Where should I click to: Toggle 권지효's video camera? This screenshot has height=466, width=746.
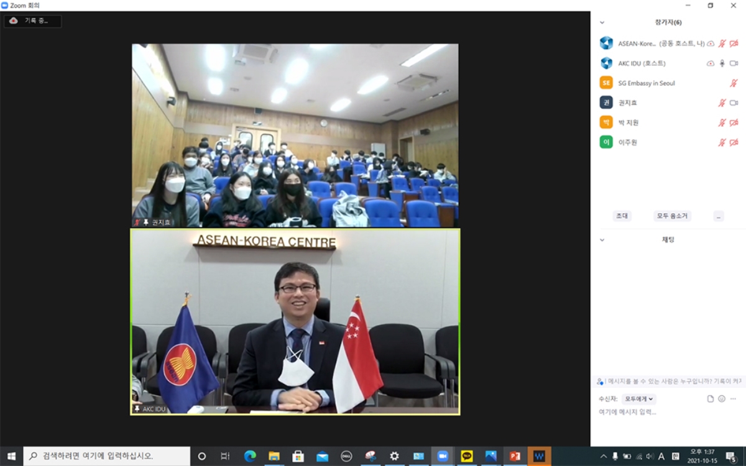[734, 103]
